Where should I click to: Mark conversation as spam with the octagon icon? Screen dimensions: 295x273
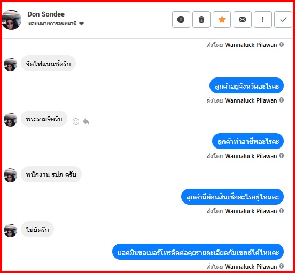pyautogui.click(x=181, y=20)
